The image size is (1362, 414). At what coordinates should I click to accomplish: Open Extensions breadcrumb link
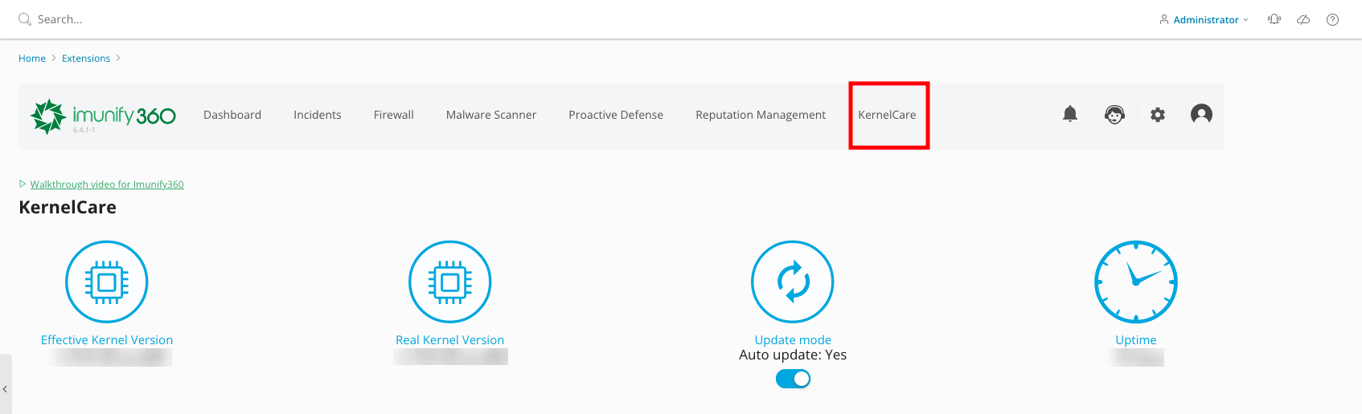86,59
